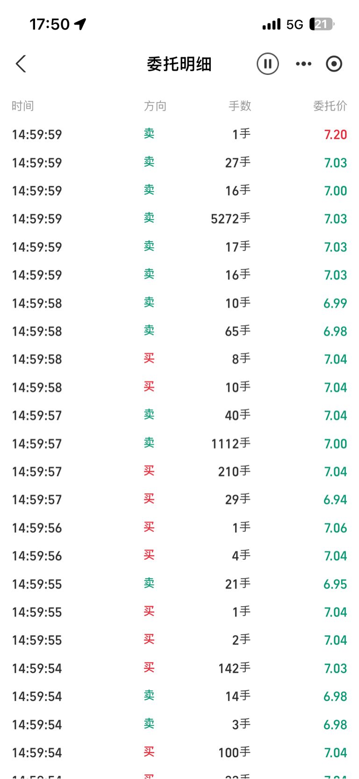This screenshot has height=779, width=359.
Task: Tap the battery indicator showing 21
Action: point(322,24)
